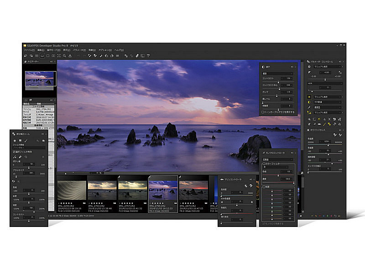Click the gray balance dropper in ホワイトバランス
Screen dimensions: 365x274
pyautogui.click(x=335, y=135)
